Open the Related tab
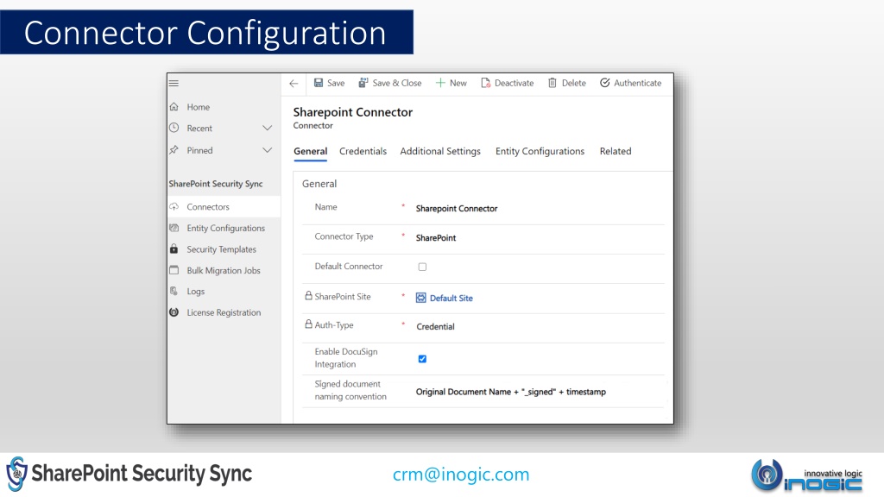 click(616, 151)
